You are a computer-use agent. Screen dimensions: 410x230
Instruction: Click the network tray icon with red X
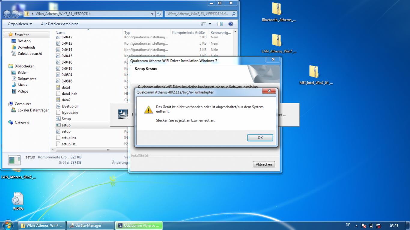coord(378,226)
